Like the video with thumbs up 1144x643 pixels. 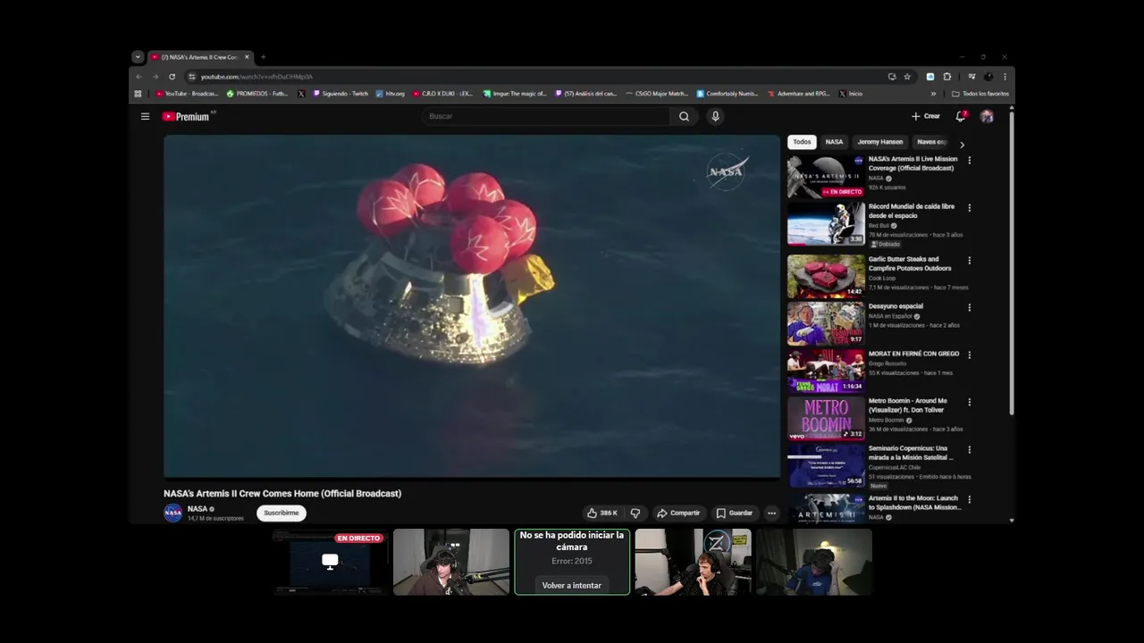click(602, 513)
